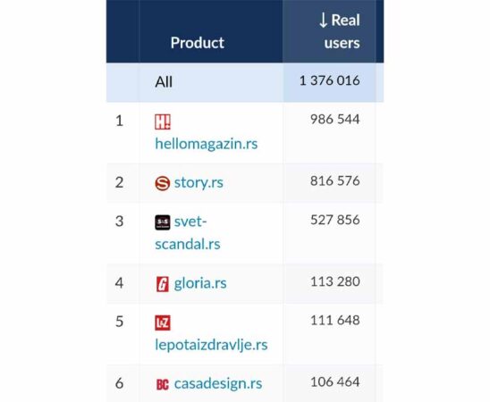Screen dimensions: 490x402
Task: Select the 986 544 real users cell
Action: [x=335, y=120]
